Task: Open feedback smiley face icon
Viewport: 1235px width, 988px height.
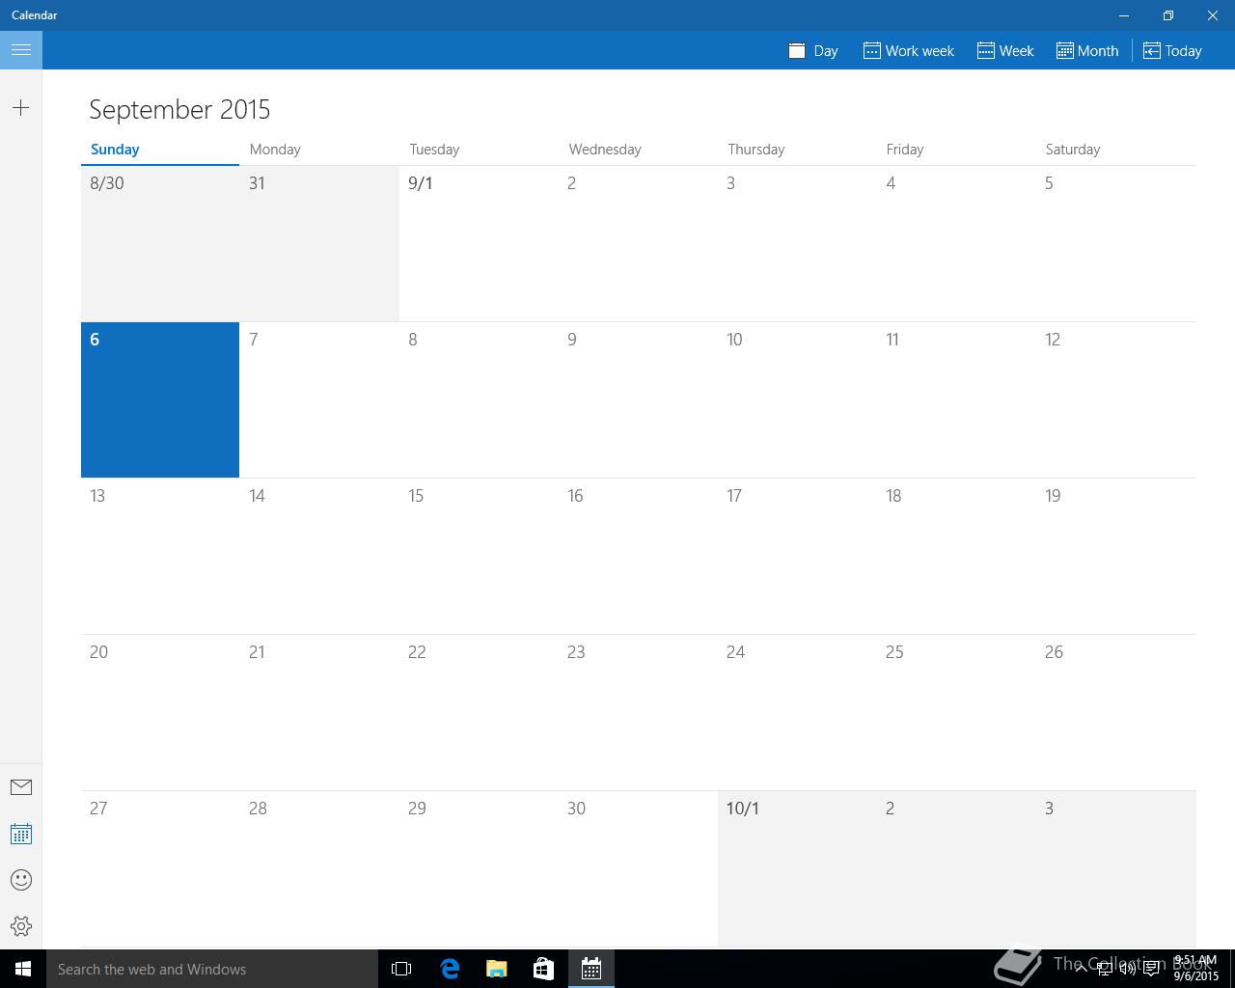Action: click(21, 880)
